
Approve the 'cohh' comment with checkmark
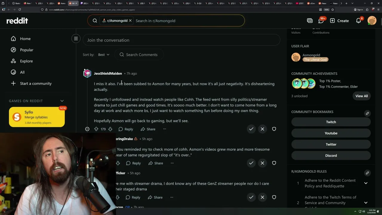point(251,163)
